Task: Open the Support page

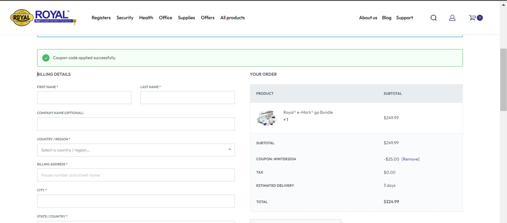Action: pos(405,18)
